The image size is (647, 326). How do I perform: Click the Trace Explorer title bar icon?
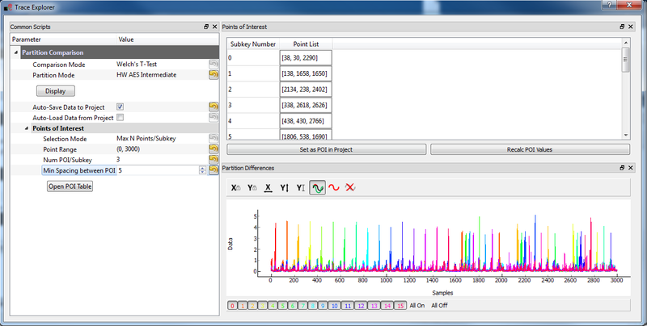tap(8, 7)
